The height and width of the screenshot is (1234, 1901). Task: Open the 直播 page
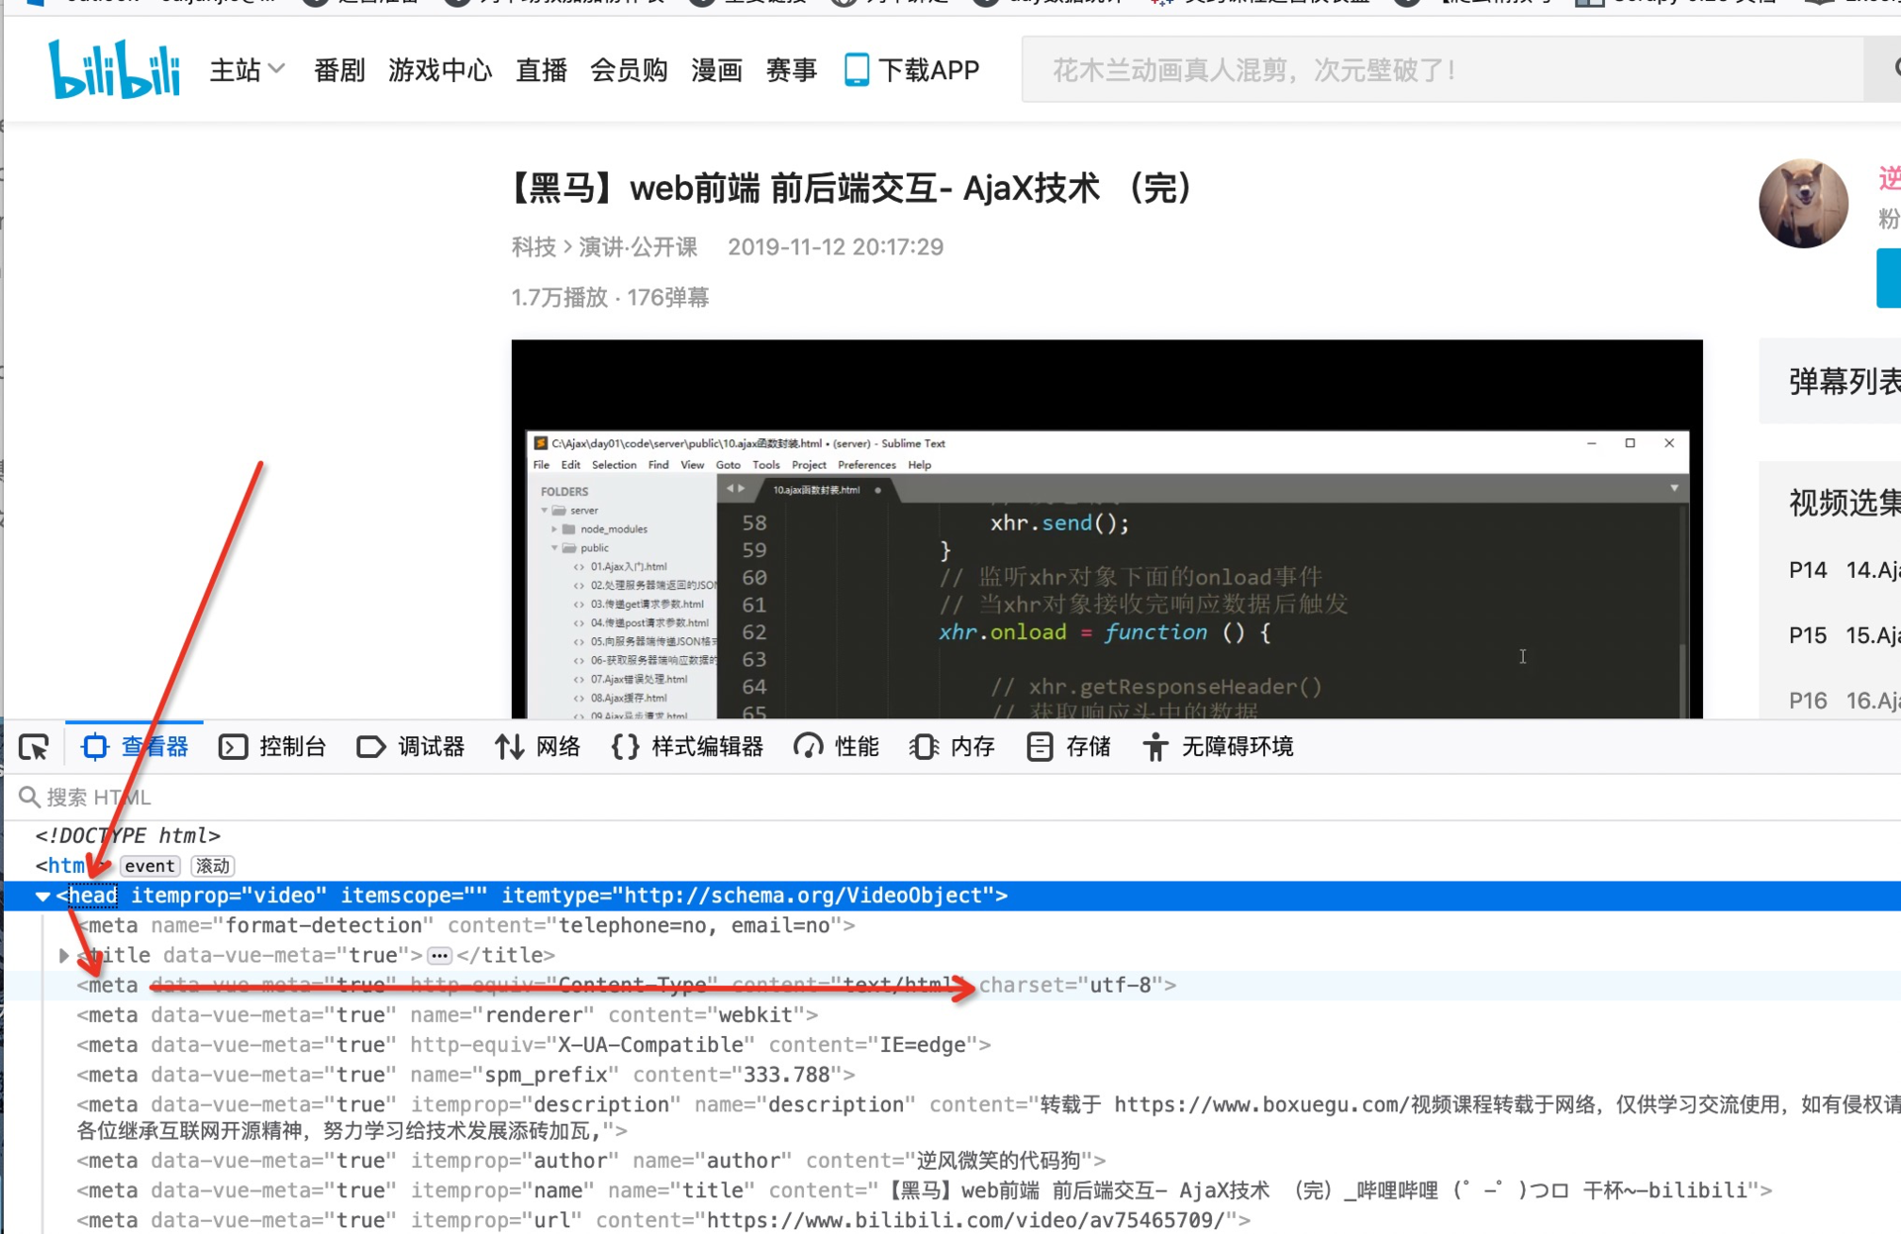pyautogui.click(x=541, y=69)
